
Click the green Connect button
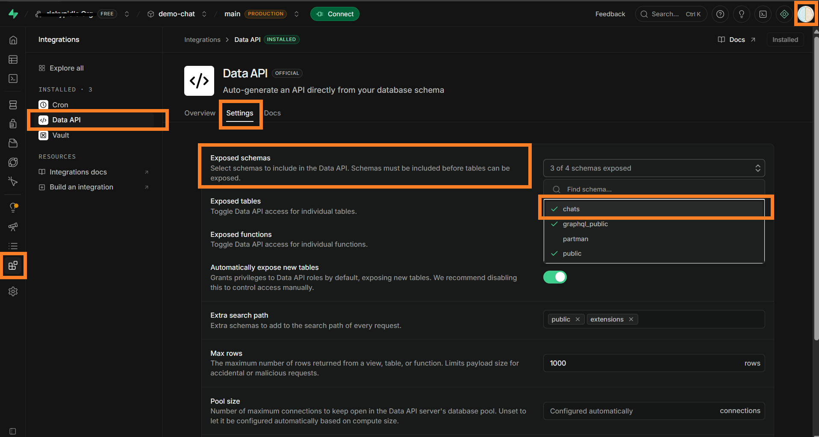pyautogui.click(x=335, y=14)
